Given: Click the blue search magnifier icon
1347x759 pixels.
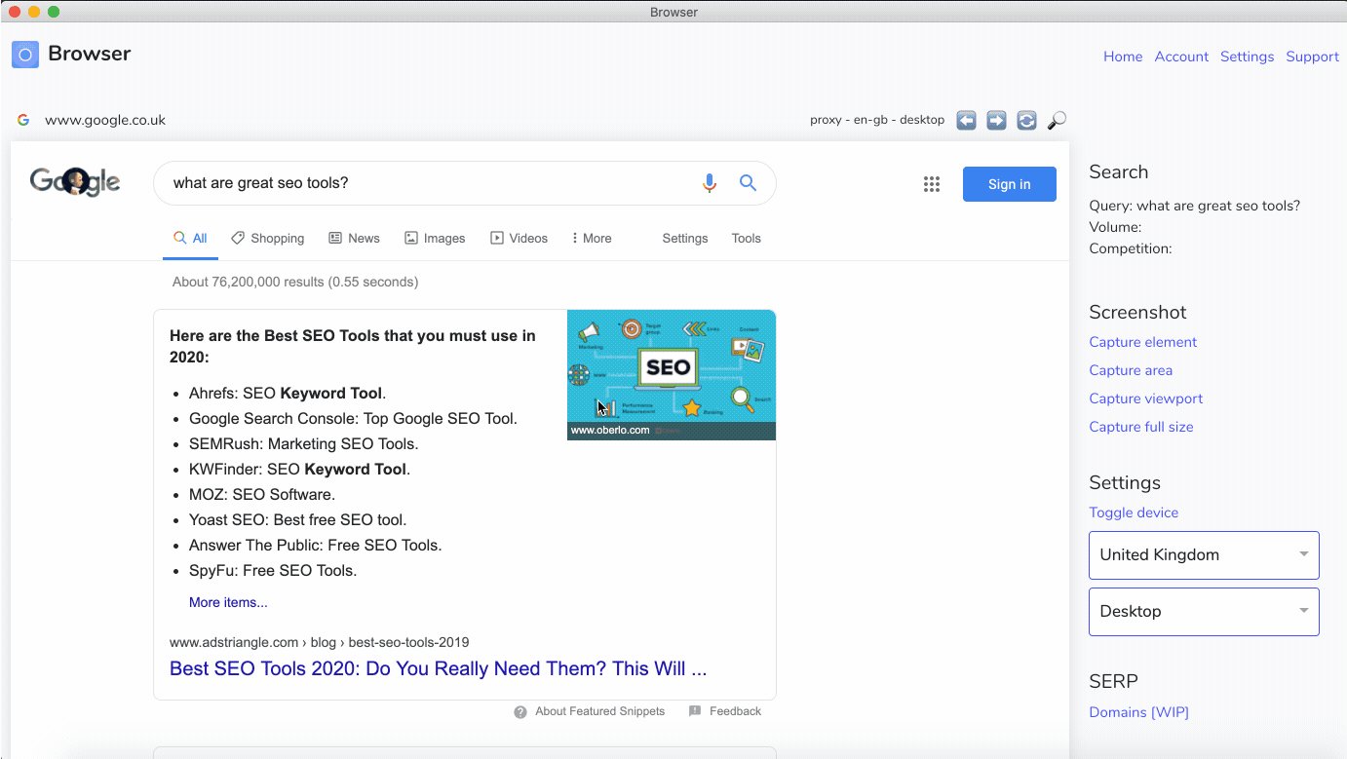Looking at the screenshot, I should point(748,183).
